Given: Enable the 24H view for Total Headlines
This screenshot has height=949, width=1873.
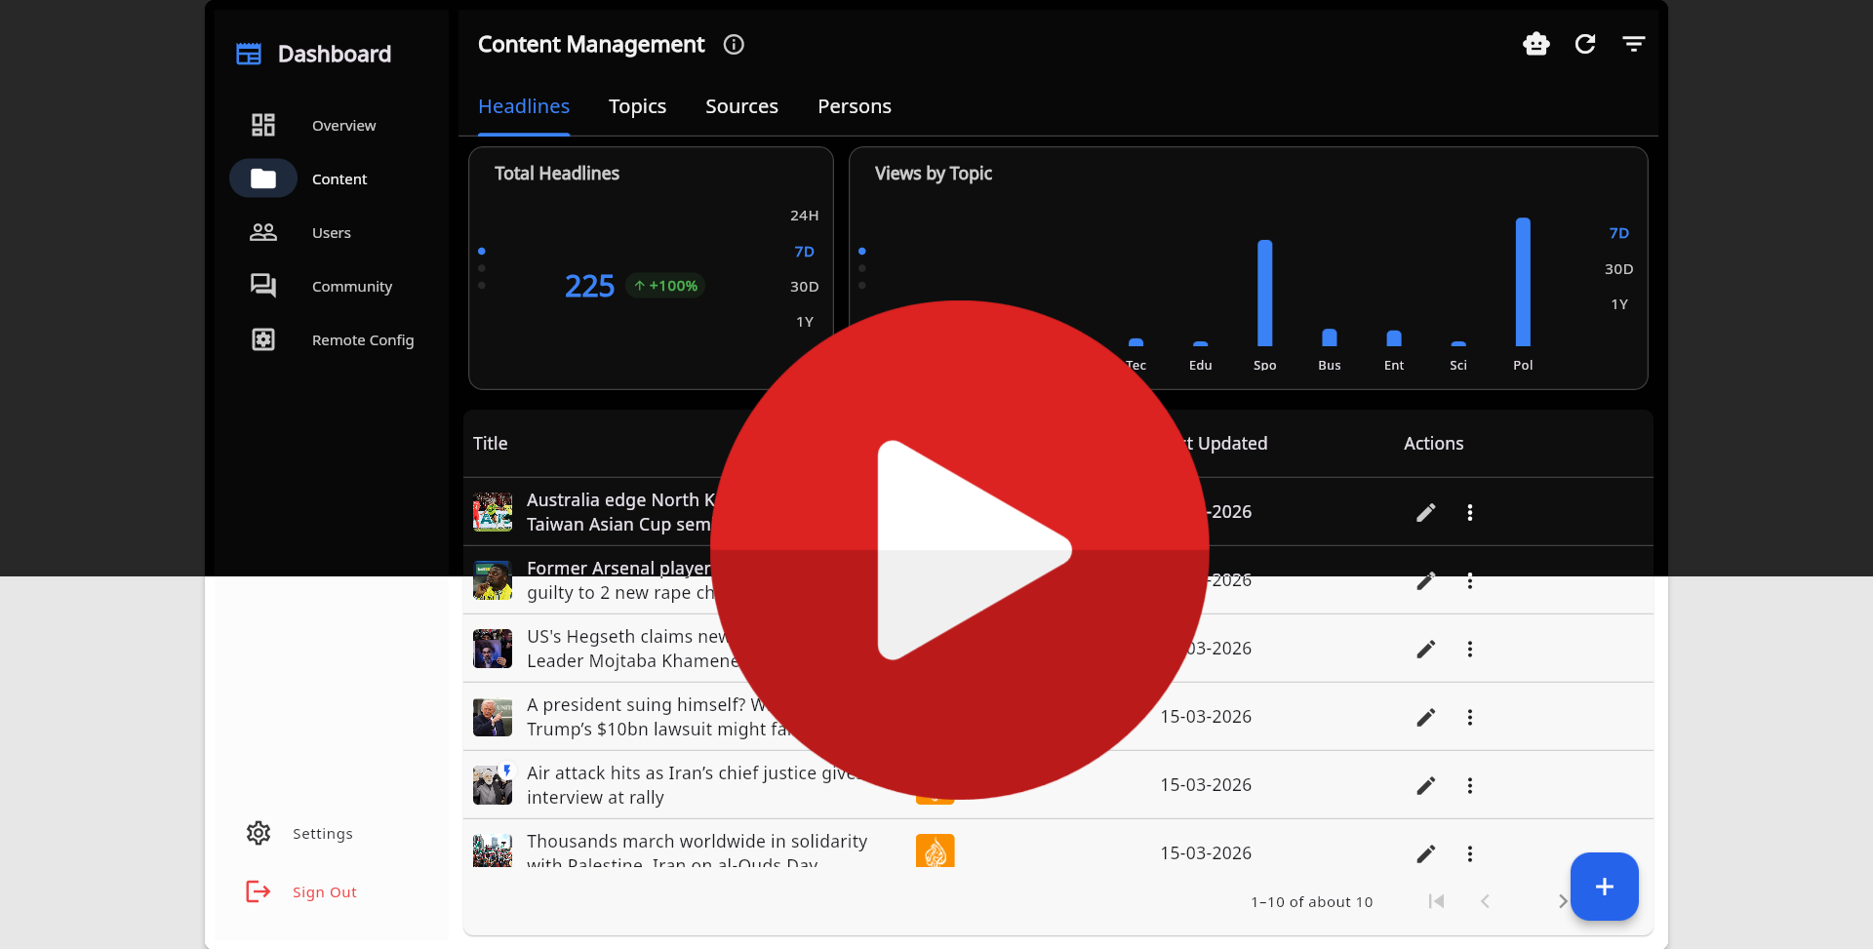Looking at the screenshot, I should coord(804,215).
